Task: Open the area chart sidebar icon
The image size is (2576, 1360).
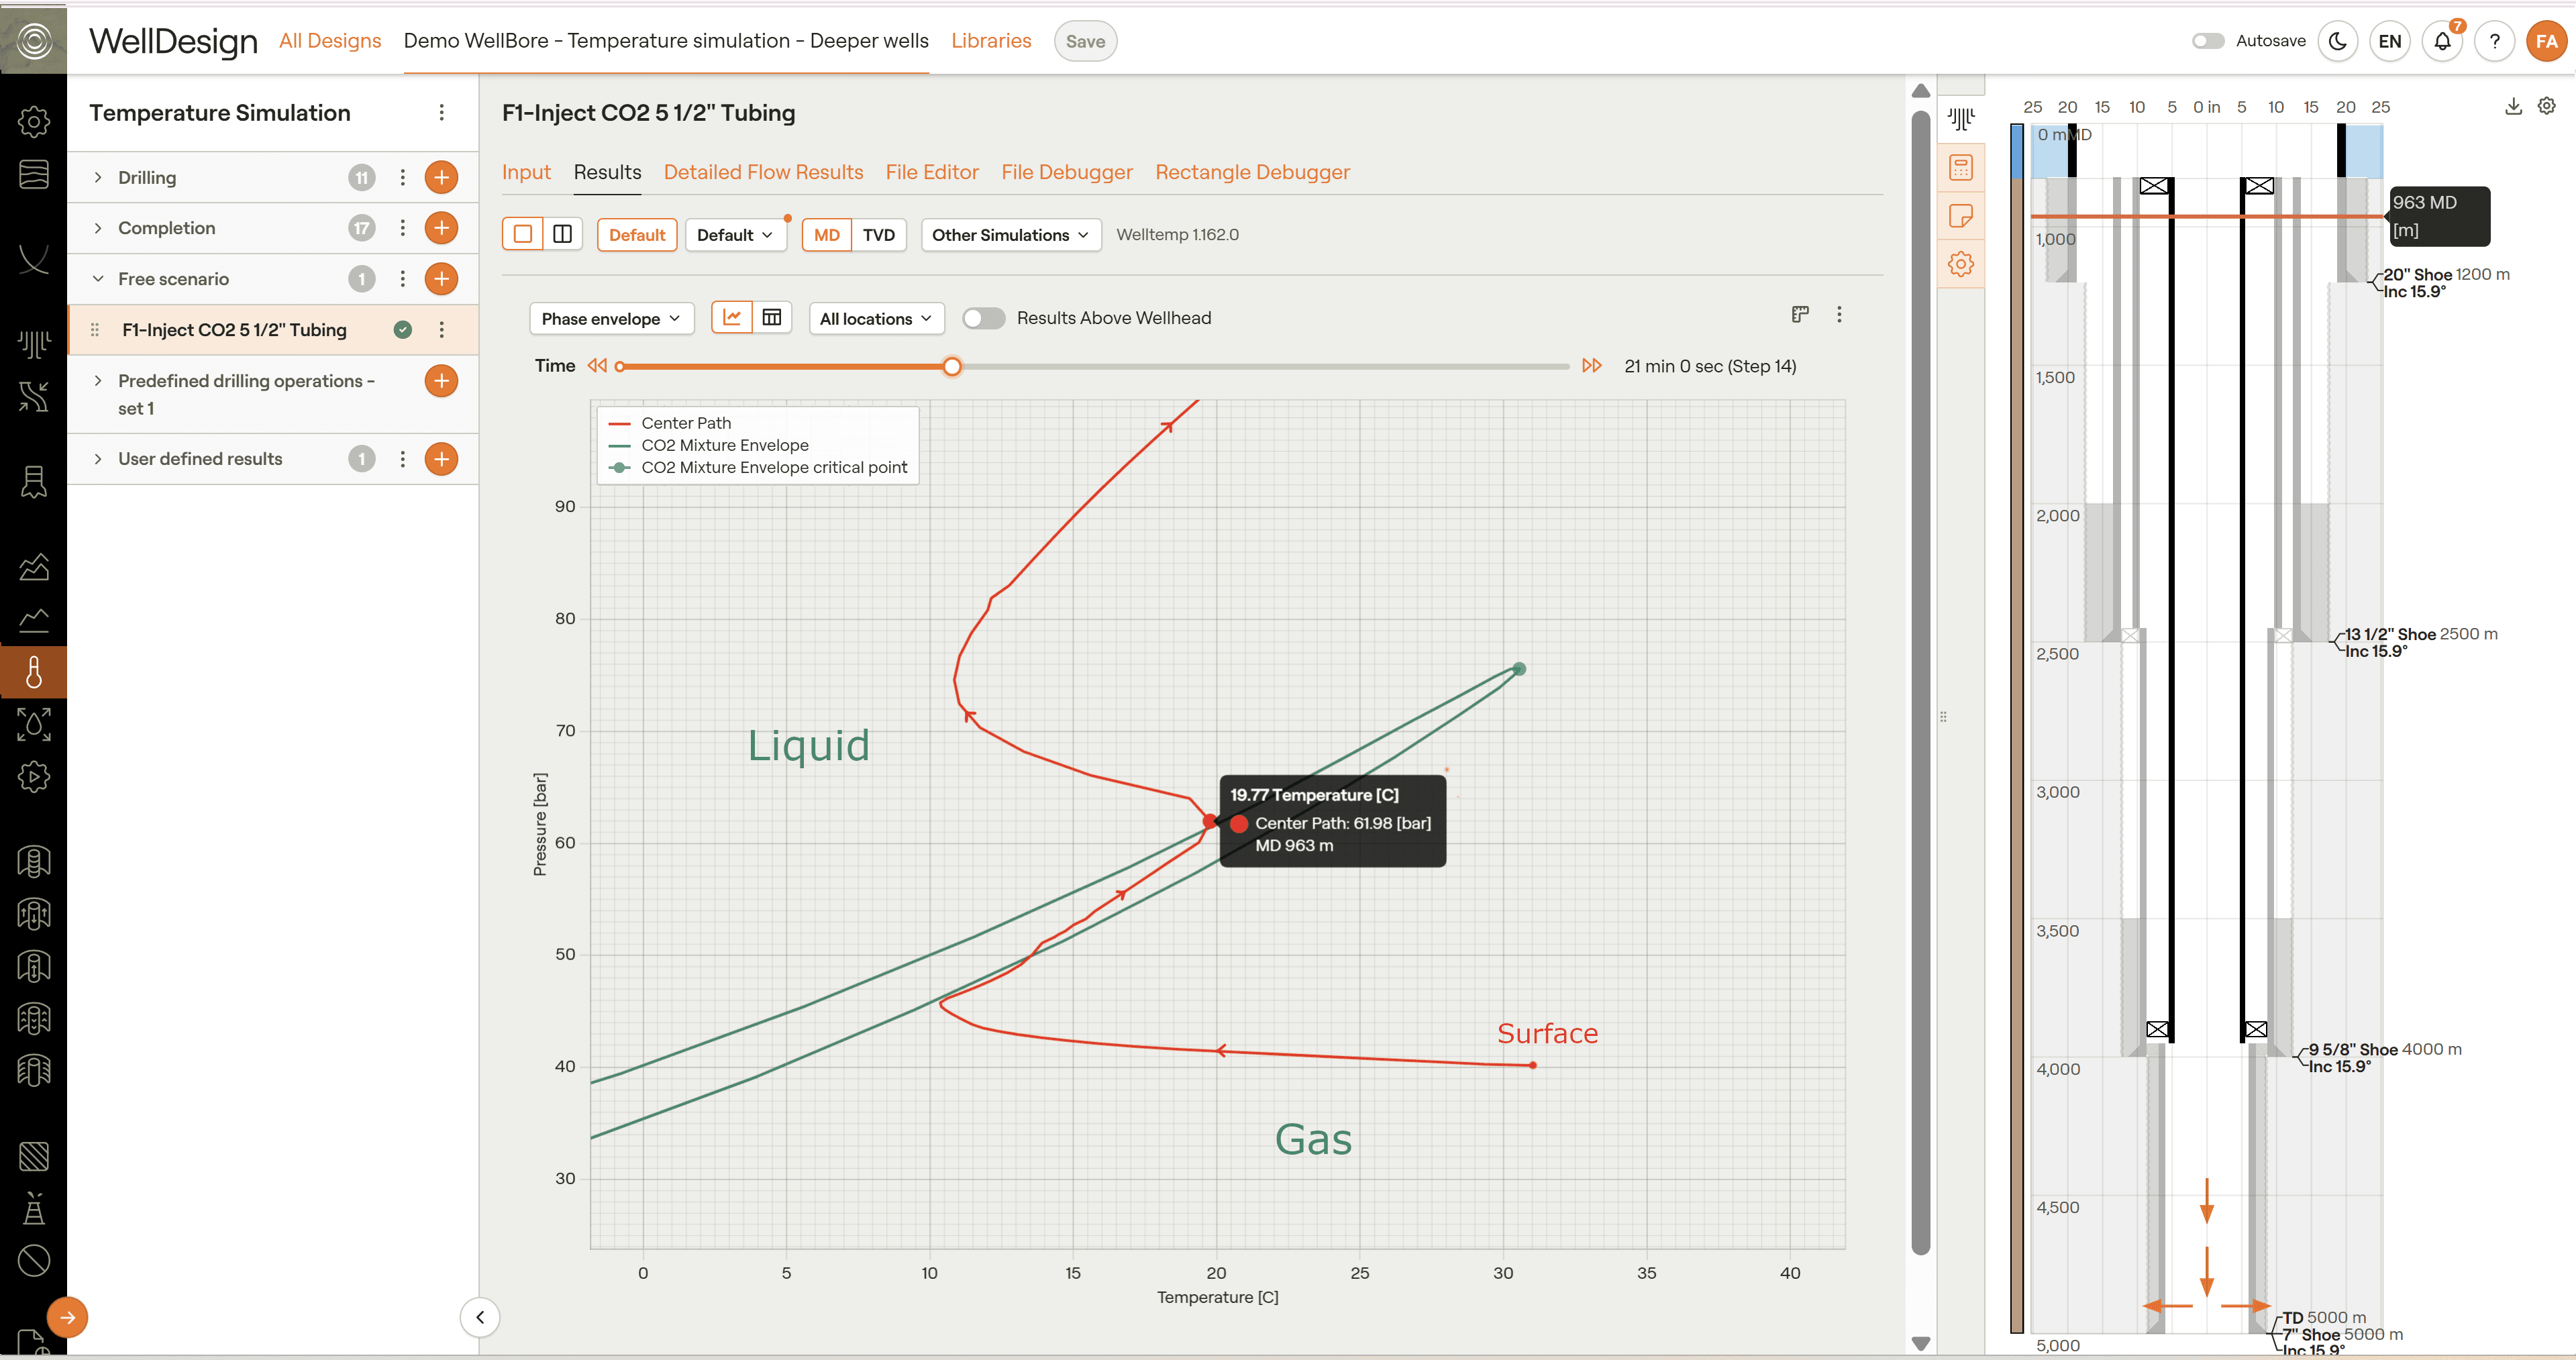Action: coord(33,567)
